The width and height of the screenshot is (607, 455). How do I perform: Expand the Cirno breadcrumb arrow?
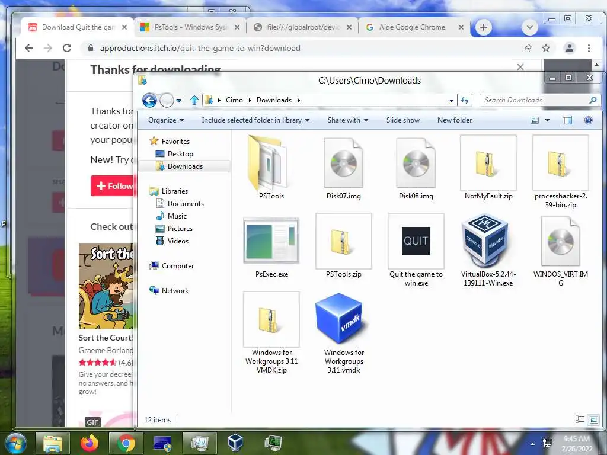tap(250, 100)
